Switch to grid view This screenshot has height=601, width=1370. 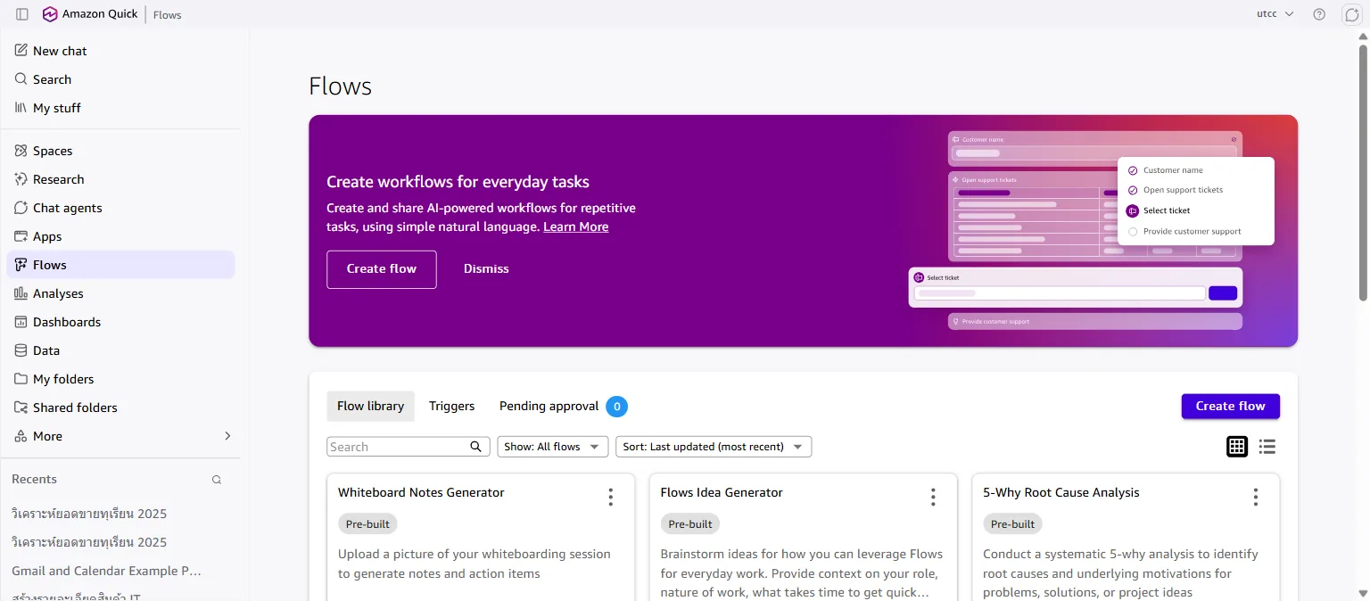pyautogui.click(x=1237, y=447)
